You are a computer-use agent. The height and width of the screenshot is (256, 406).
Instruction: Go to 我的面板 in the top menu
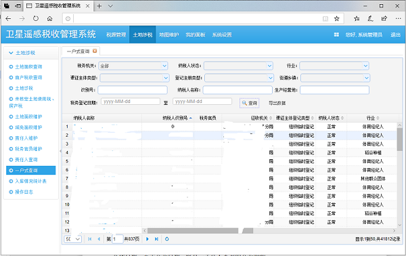coord(196,35)
